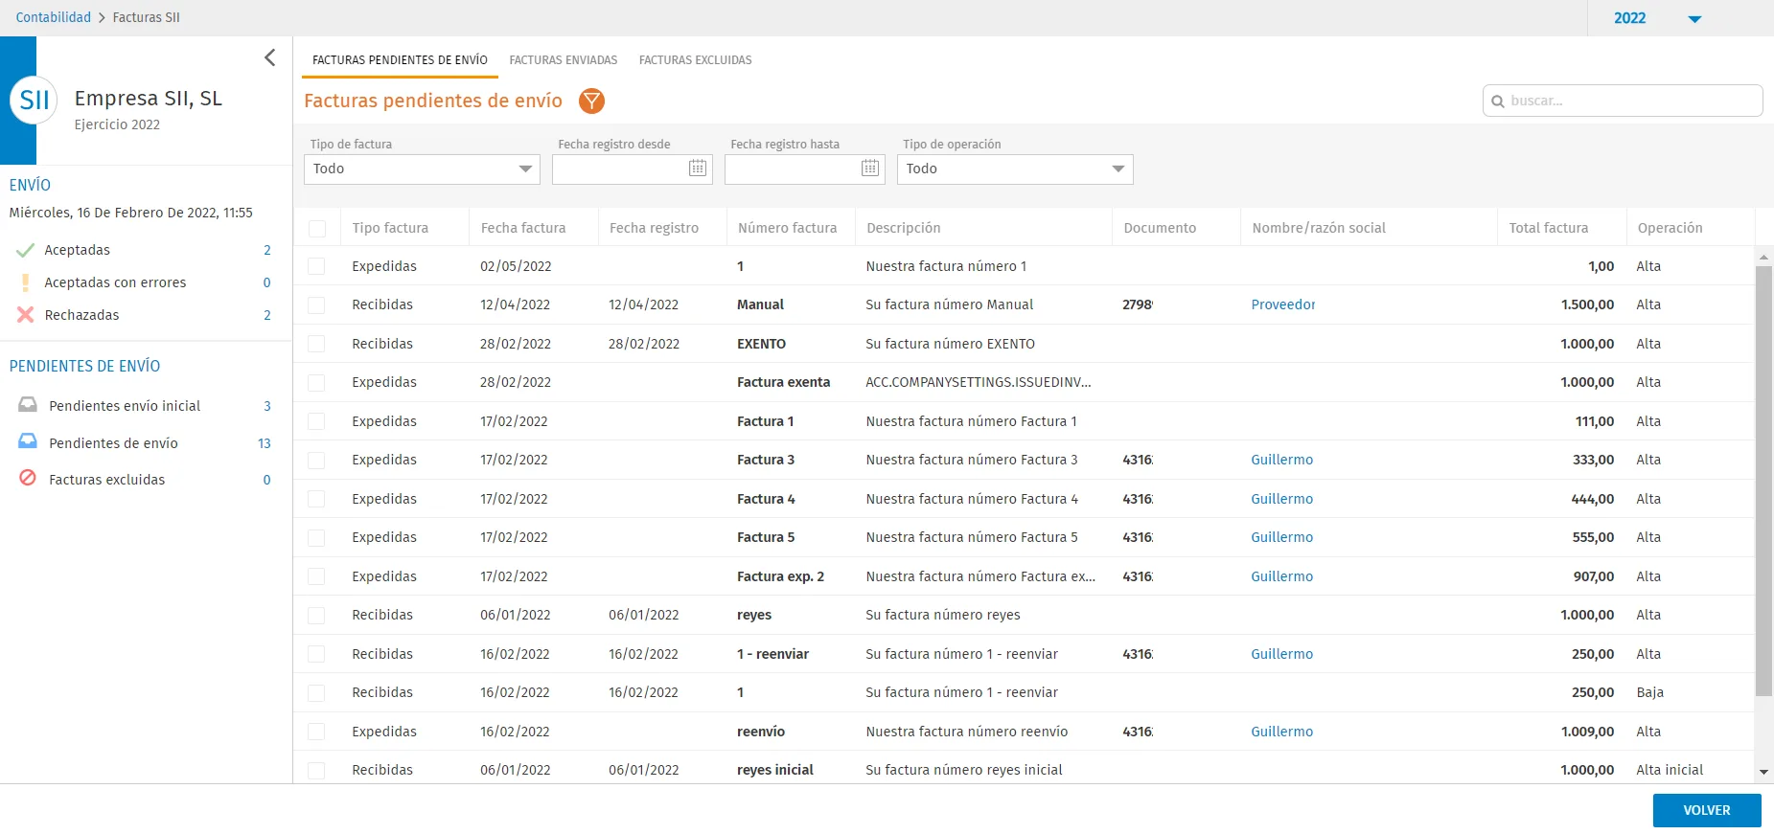
Task: Click the search magnifier icon
Action: coord(1498,101)
